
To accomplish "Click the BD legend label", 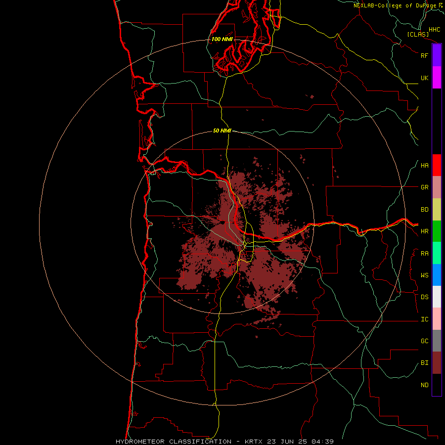I will click(x=424, y=210).
